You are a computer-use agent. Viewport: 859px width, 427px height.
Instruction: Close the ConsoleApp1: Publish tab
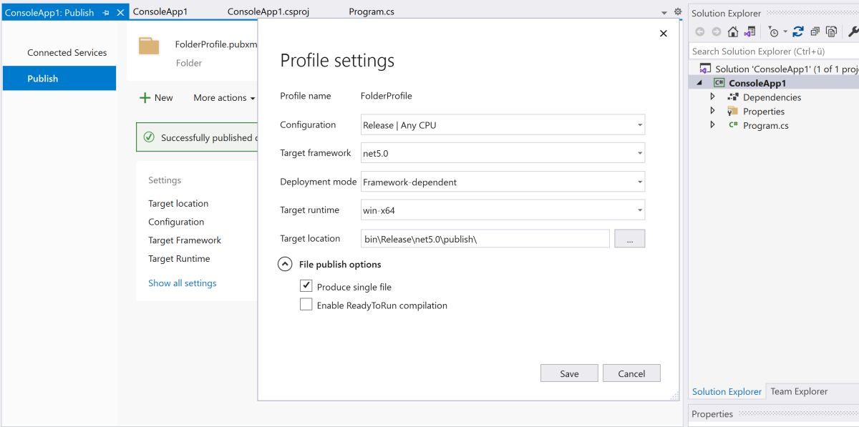click(120, 12)
